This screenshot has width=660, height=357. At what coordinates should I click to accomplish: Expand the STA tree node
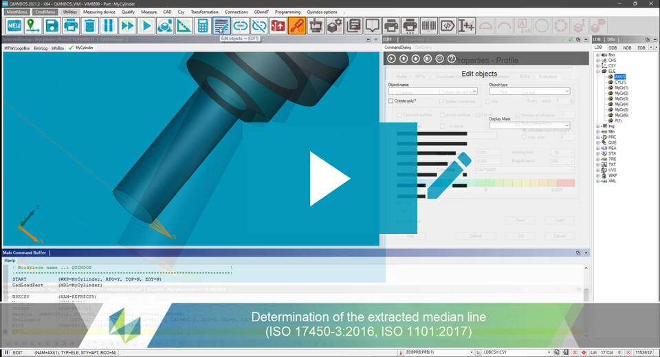pyautogui.click(x=597, y=153)
